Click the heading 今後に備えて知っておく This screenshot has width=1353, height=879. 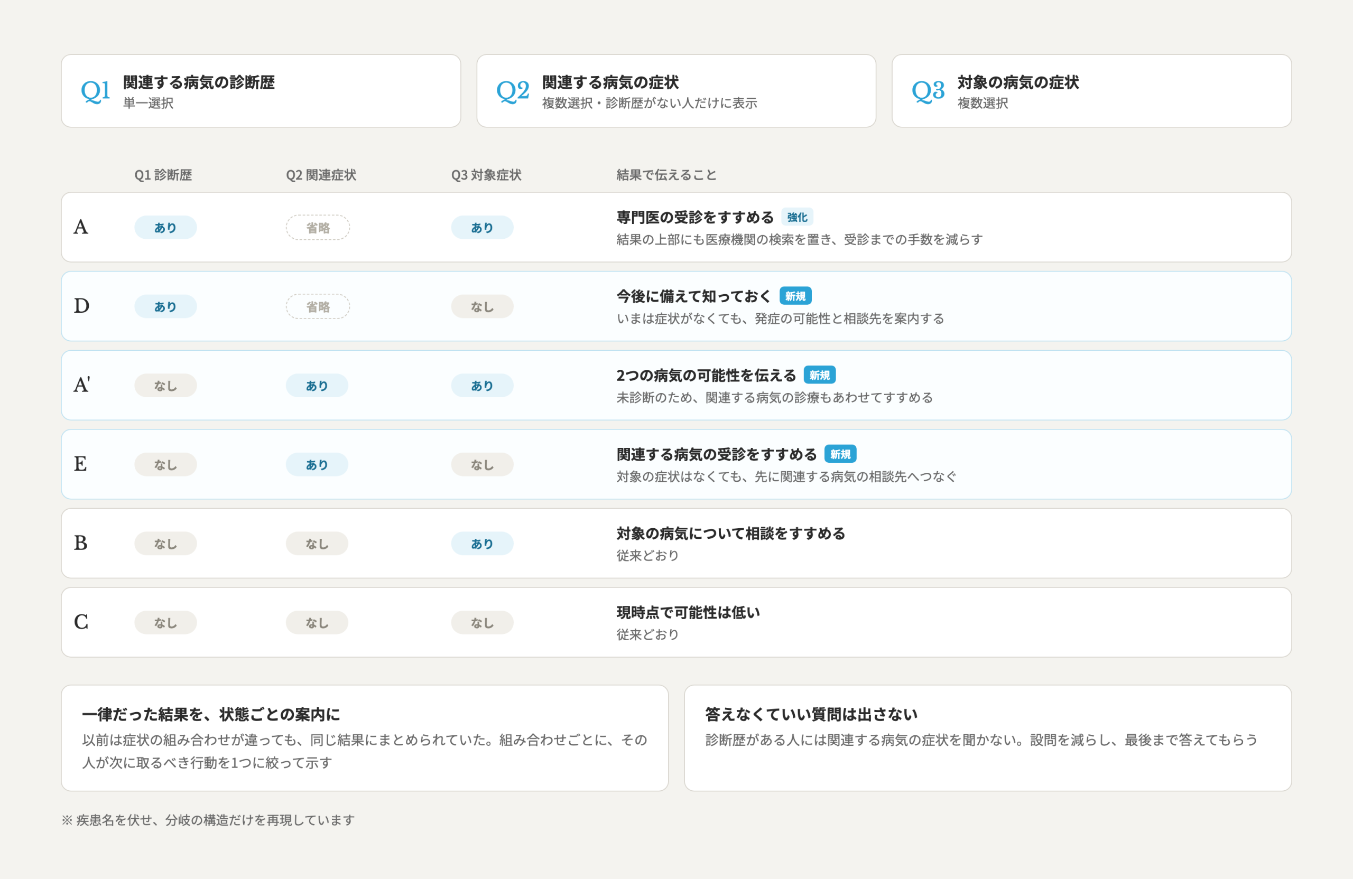[694, 296]
